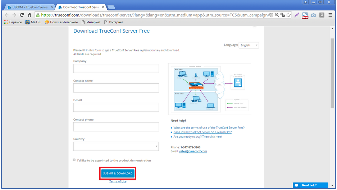The width and height of the screenshot is (337, 190).
Task: Click the Company input field
Action: (x=116, y=69)
